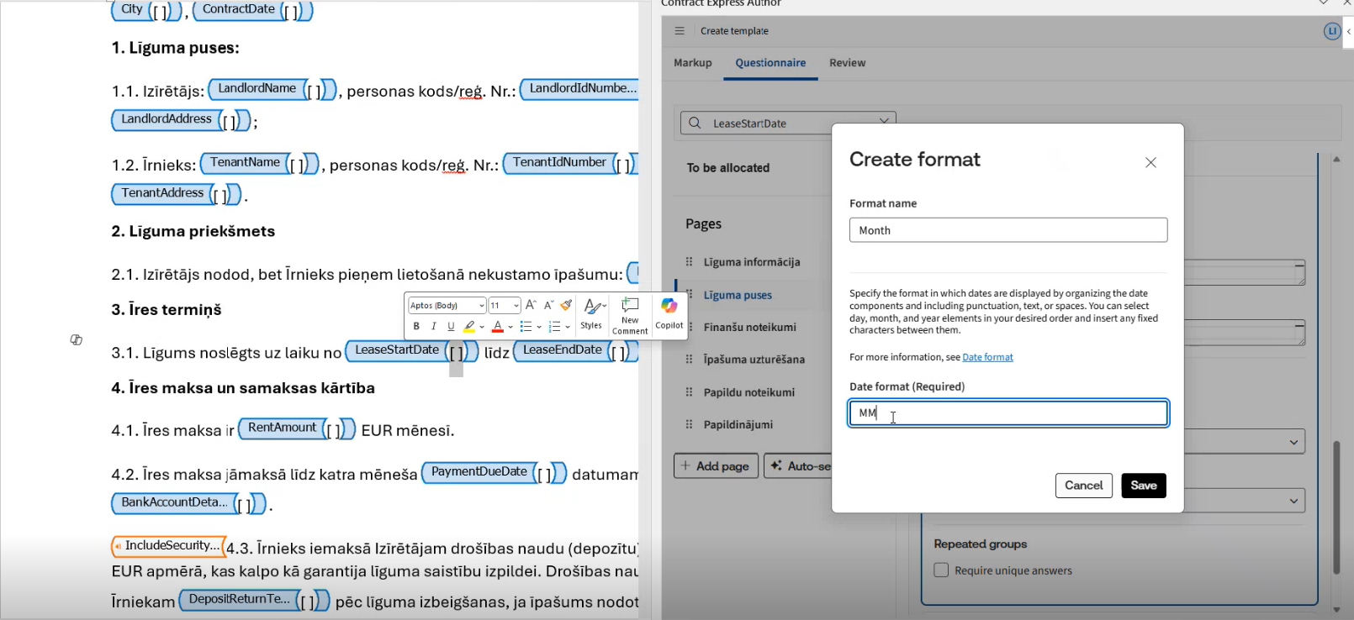This screenshot has height=620, width=1354.
Task: Click into the Format name field
Action: tap(1008, 230)
